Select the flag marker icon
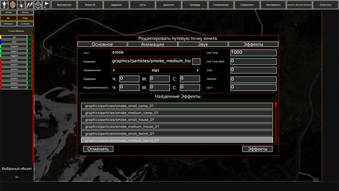The width and height of the screenshot is (339, 191). 46,4
